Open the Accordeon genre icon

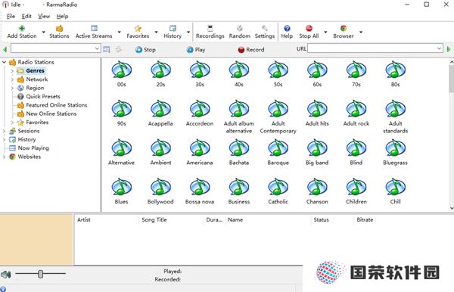click(200, 108)
